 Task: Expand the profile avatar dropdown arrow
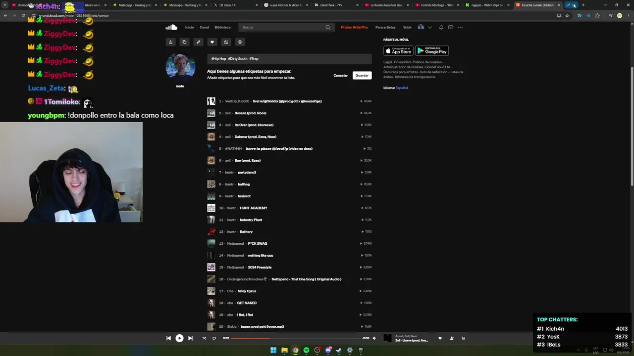430,27
